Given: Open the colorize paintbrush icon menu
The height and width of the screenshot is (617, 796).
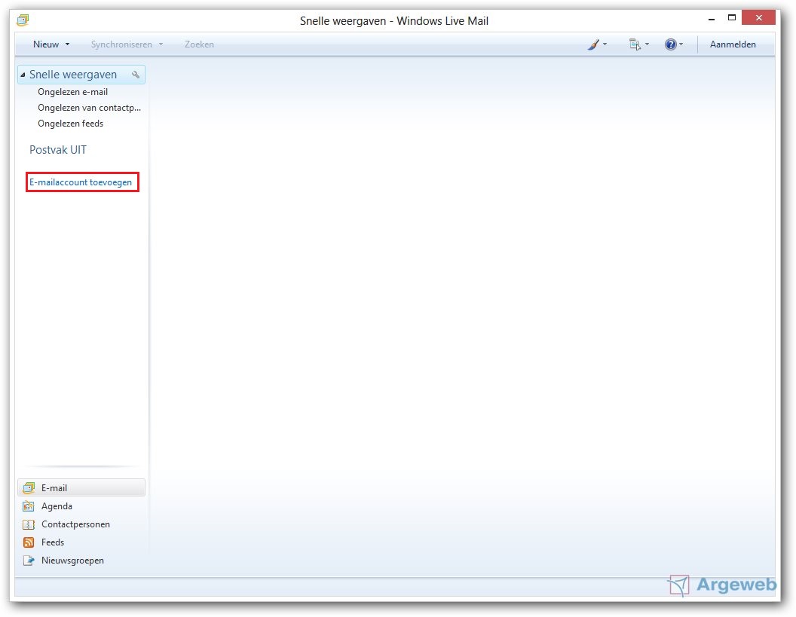Looking at the screenshot, I should tap(593, 44).
